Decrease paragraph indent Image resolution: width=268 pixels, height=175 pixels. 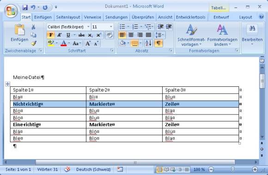coord(160,27)
